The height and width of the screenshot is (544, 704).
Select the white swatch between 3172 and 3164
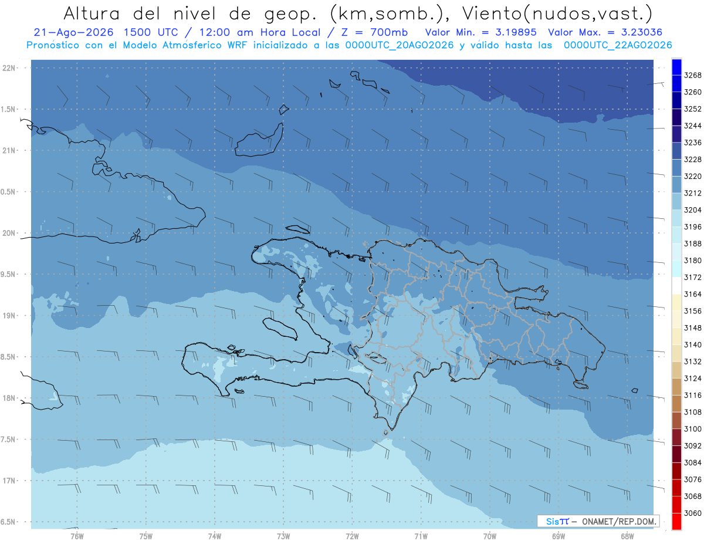point(676,286)
